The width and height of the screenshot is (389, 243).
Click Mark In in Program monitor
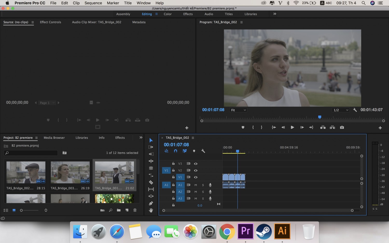coord(253,127)
